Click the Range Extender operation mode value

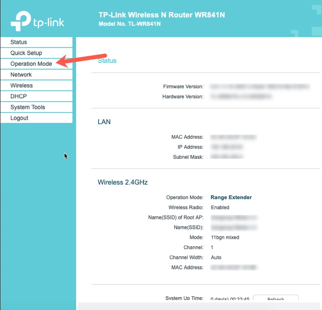point(231,198)
